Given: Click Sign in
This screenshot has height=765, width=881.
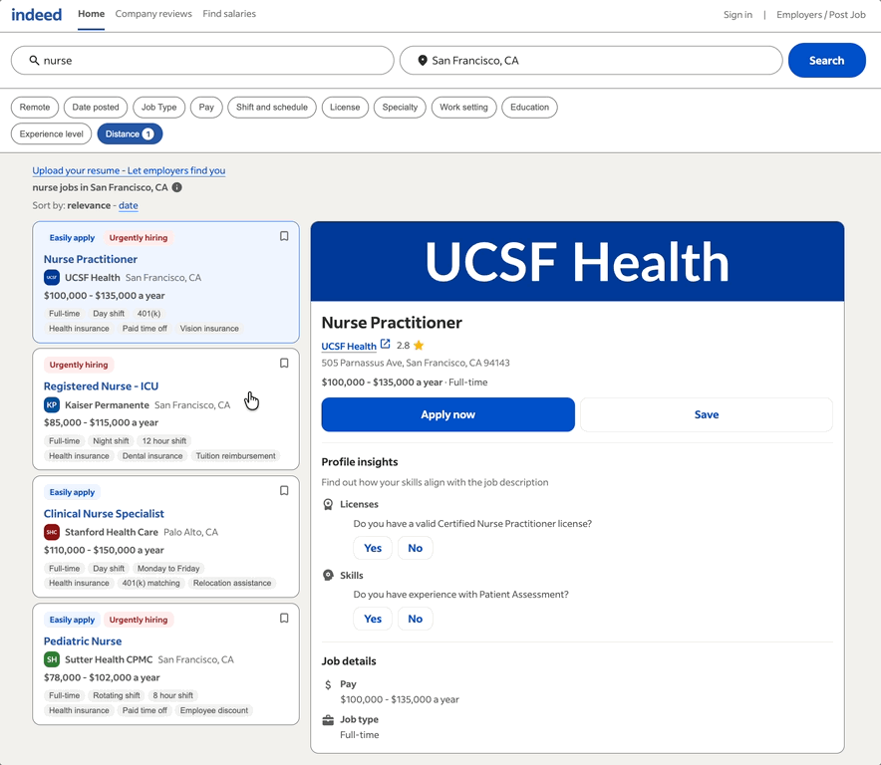Looking at the screenshot, I should tap(737, 15).
